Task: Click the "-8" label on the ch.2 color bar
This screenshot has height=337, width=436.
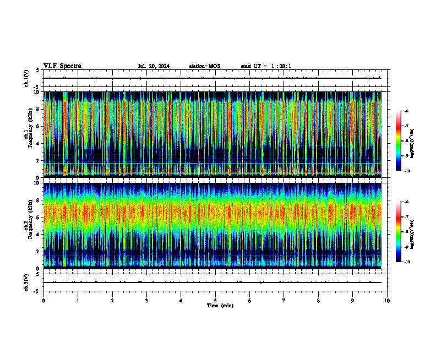Action: (406, 232)
